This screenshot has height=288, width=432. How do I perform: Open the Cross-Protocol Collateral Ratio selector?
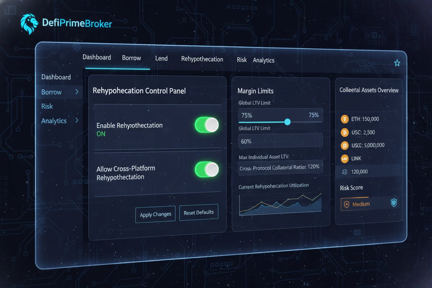click(x=280, y=167)
